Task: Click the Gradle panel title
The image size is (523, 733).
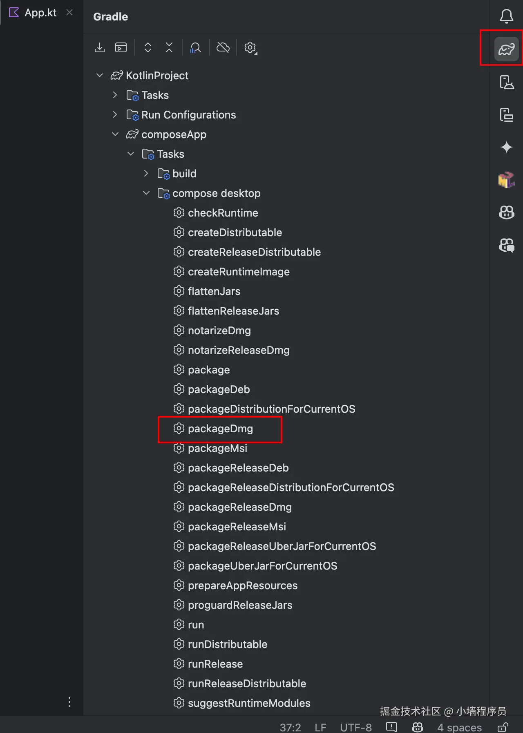Action: point(111,17)
